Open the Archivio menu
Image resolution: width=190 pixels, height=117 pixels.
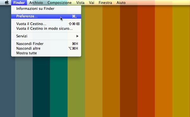(36, 3)
